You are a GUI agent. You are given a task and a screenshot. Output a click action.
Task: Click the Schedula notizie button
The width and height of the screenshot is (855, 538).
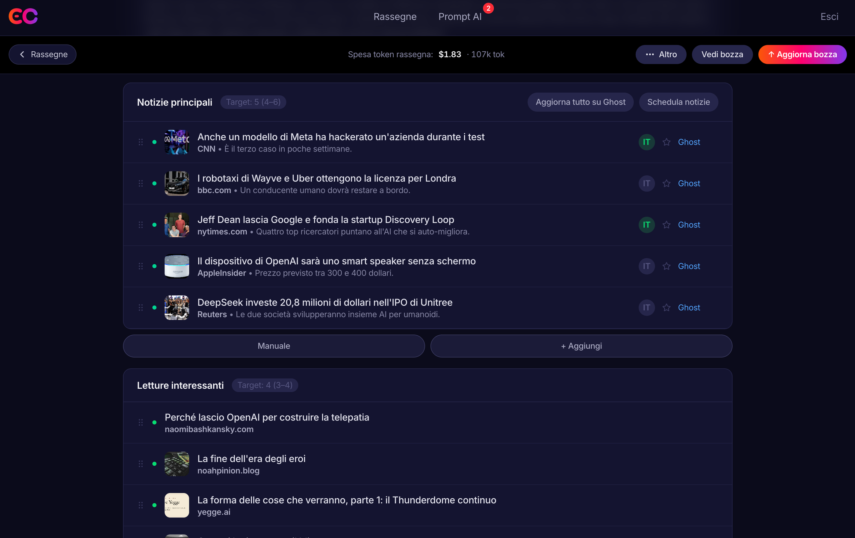click(x=678, y=102)
